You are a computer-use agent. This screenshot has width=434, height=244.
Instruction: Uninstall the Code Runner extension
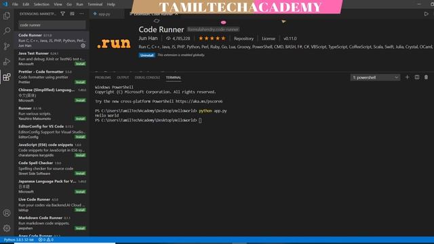pyautogui.click(x=146, y=56)
